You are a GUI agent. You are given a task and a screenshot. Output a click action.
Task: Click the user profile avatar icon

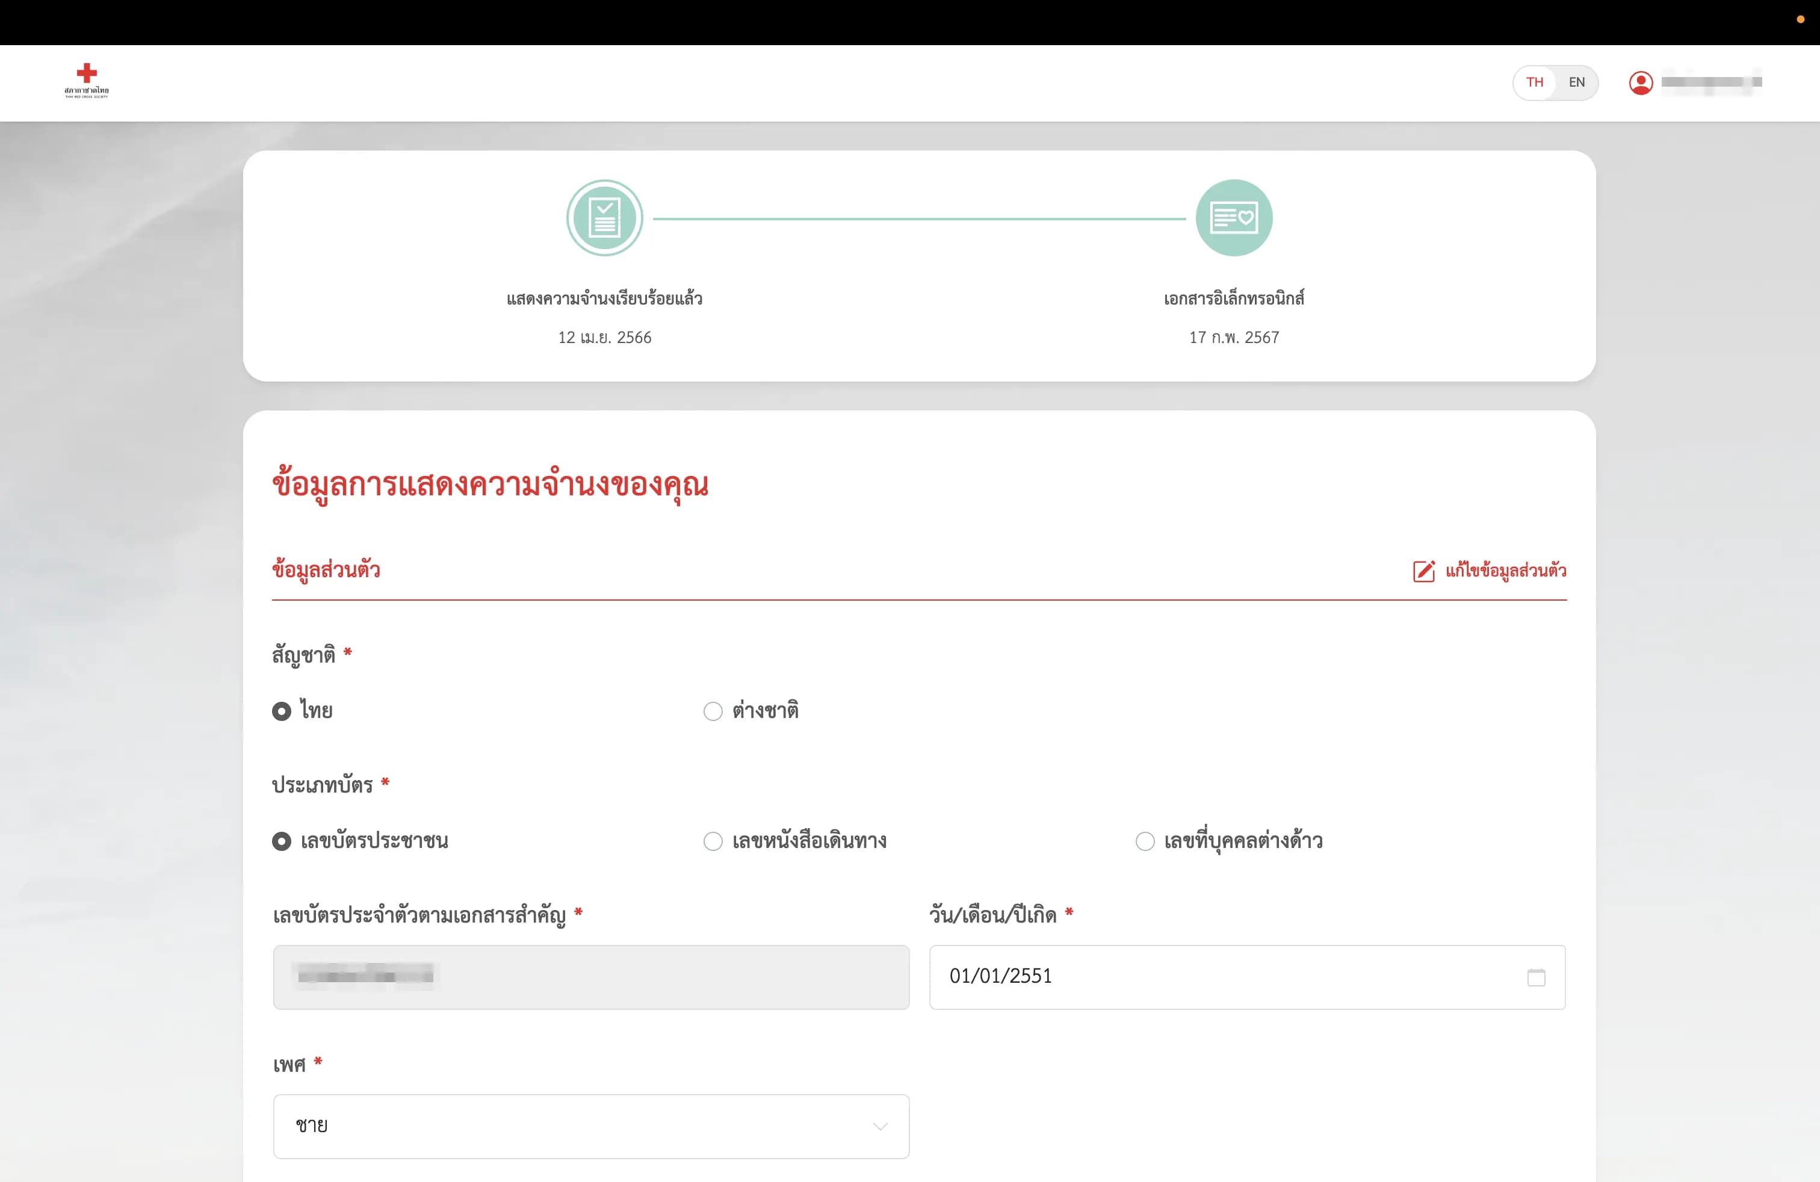(1640, 82)
